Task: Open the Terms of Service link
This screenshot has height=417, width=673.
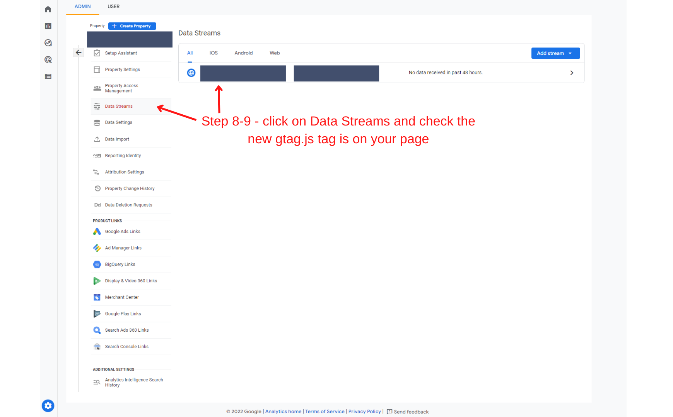Action: pos(325,412)
